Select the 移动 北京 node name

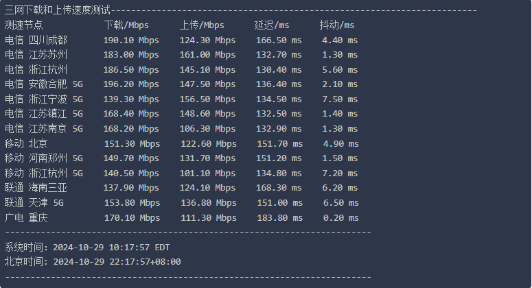coord(26,144)
